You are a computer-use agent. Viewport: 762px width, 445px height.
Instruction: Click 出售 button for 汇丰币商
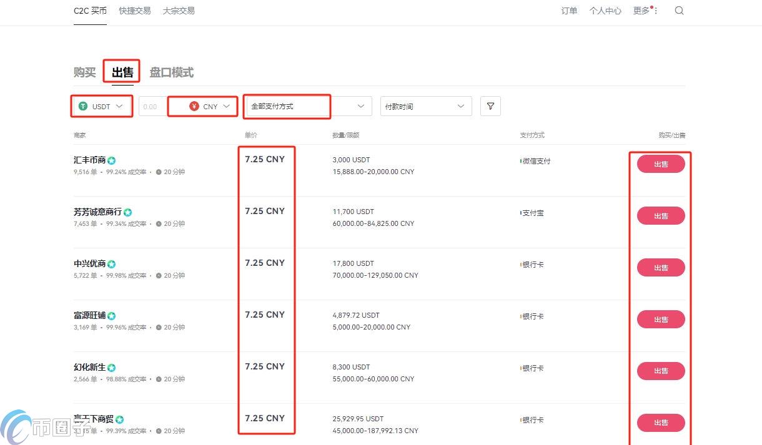pos(661,164)
